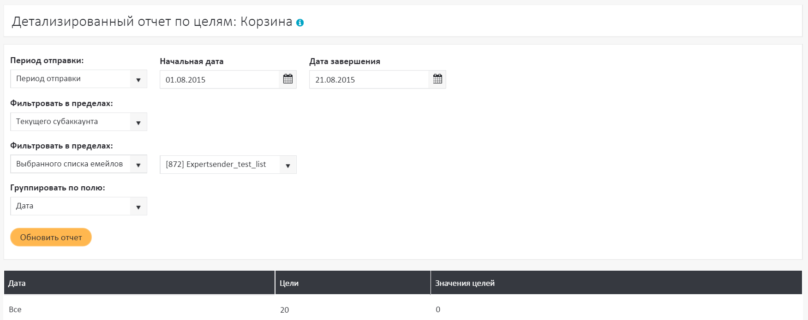
Task: Open the calendar picker for Дата завершения
Action: [x=437, y=79]
